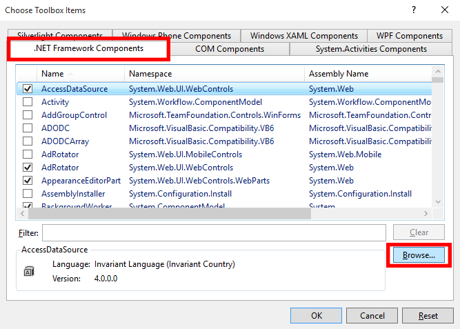Click the System.Web.Mobile assembly cell

point(345,154)
